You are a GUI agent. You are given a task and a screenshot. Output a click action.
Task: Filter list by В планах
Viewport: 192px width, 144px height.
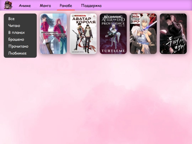point(16,32)
